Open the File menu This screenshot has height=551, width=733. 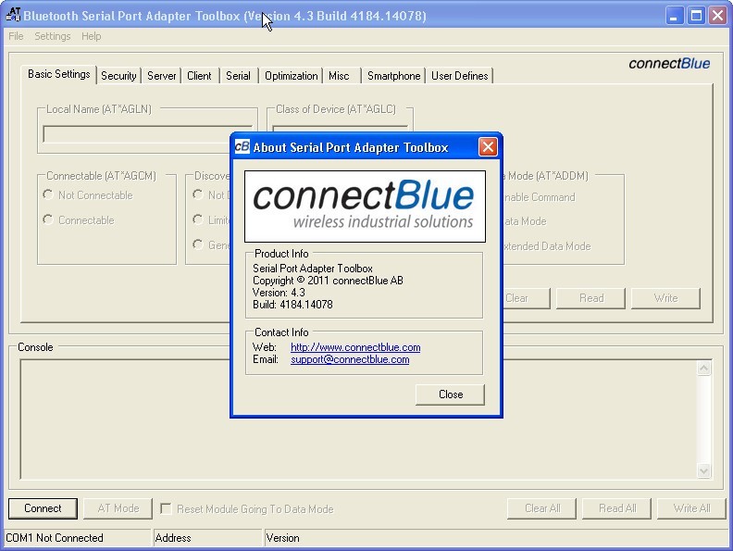click(x=16, y=36)
